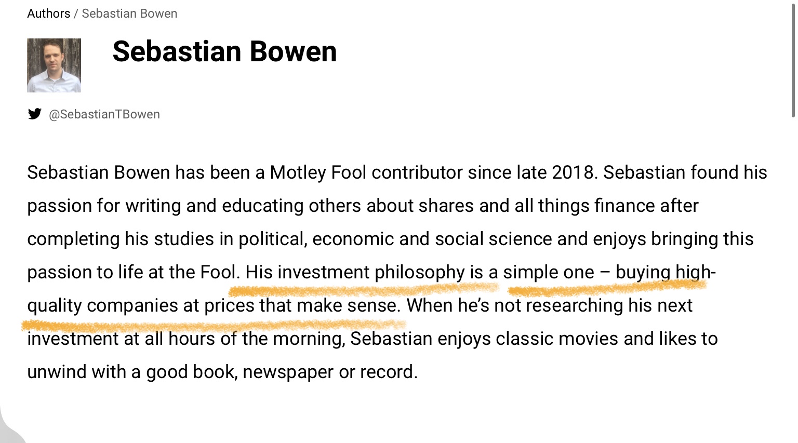Select the Sebastian Bowen breadcrumb text

pos(129,14)
